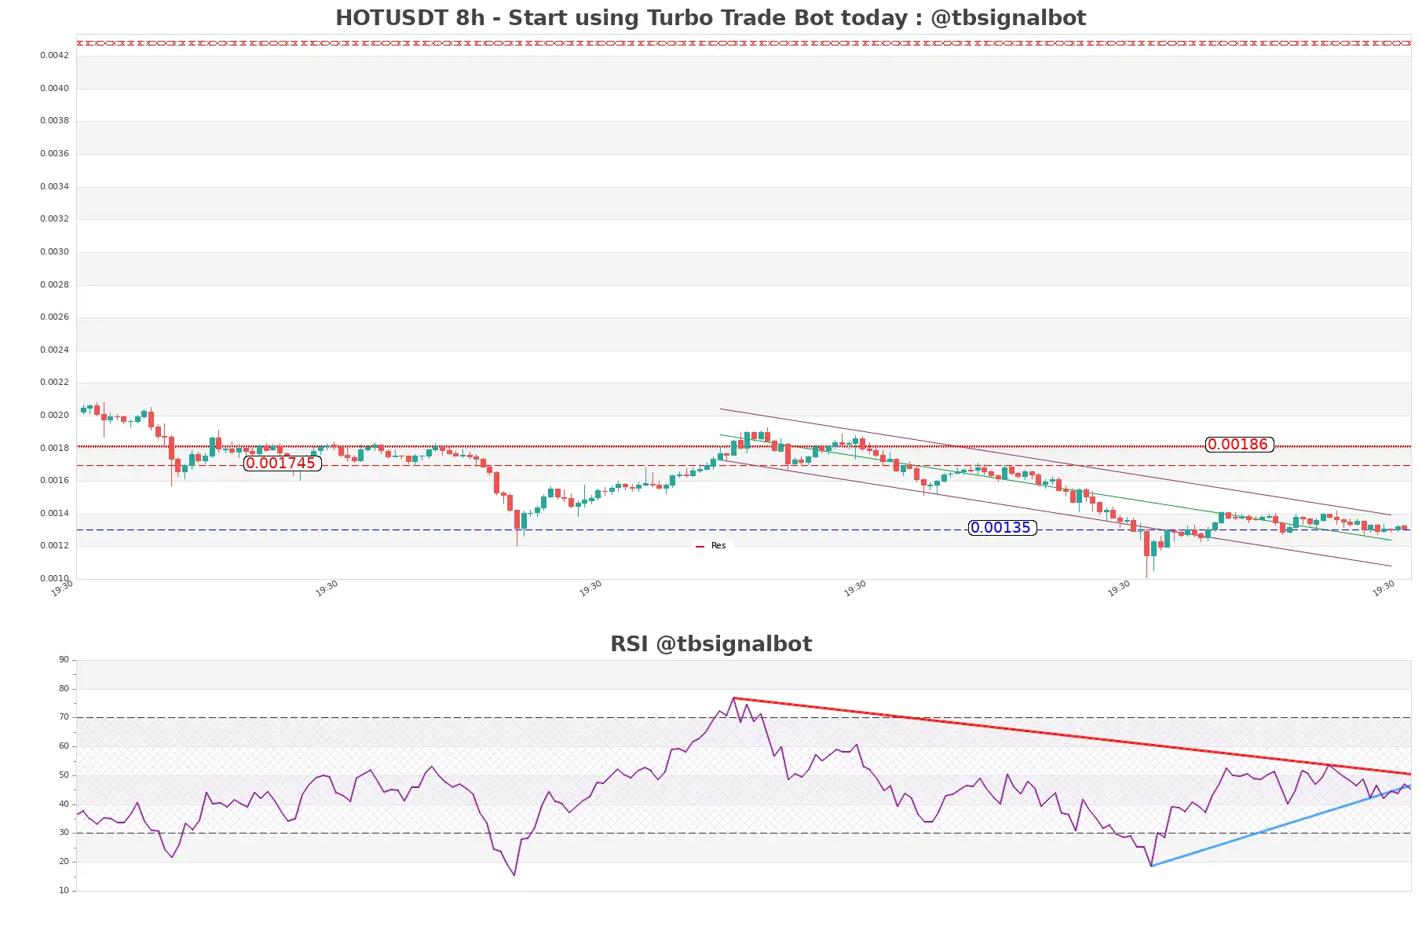Click the RSI 10 axis label
The image size is (1422, 949).
(64, 891)
